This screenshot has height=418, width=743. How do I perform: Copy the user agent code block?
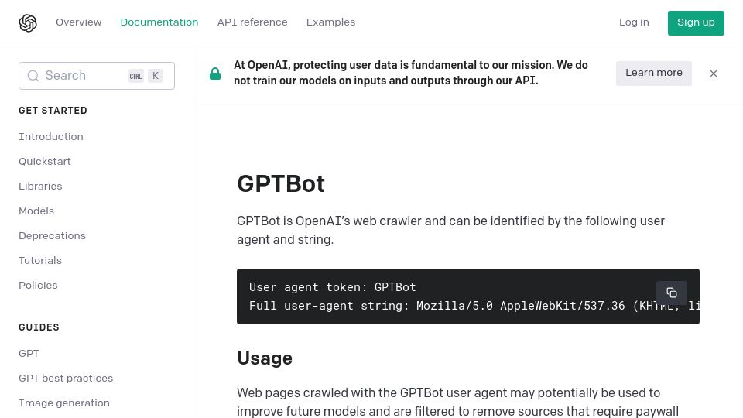coord(672,293)
